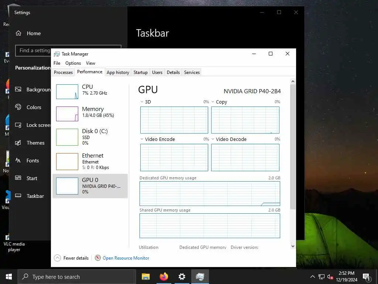Open the Options menu in Task Manager
The image size is (378, 284).
(x=73, y=63)
